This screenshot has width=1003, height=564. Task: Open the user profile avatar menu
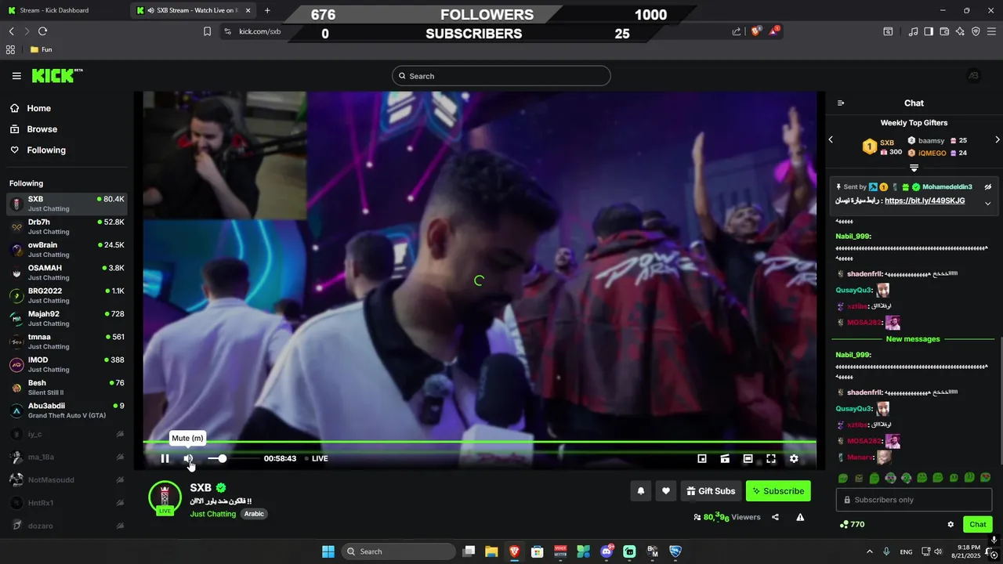pos(973,75)
